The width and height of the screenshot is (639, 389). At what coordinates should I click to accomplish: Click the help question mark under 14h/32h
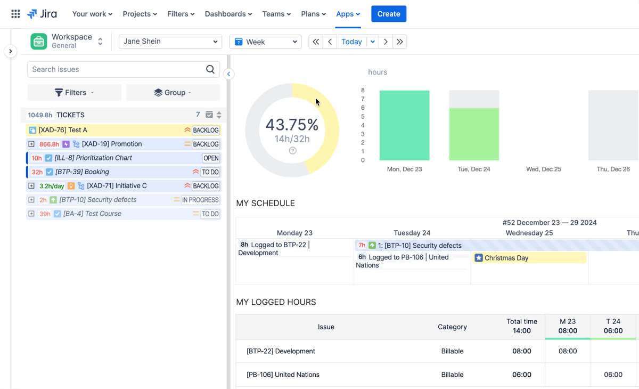[x=292, y=151]
